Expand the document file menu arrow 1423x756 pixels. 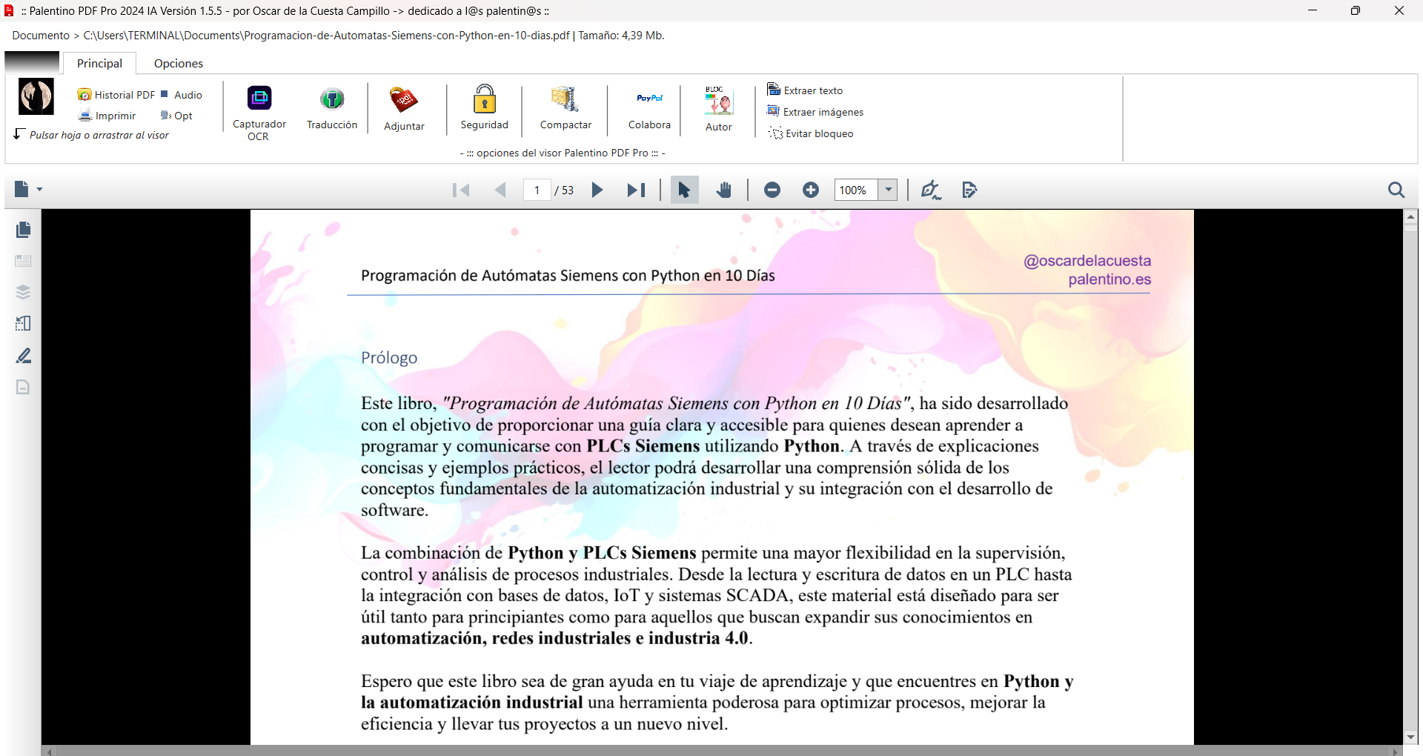(40, 190)
